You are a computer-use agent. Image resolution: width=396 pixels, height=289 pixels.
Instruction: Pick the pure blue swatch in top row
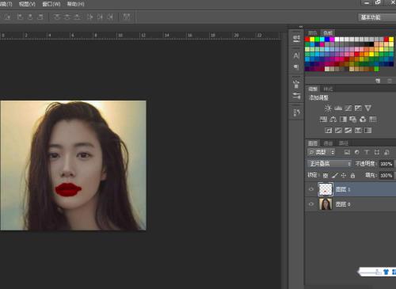[x=327, y=40]
